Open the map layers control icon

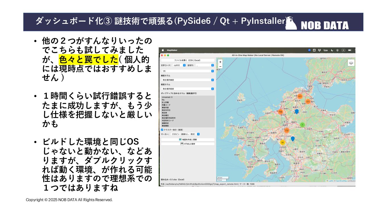coord(351,63)
